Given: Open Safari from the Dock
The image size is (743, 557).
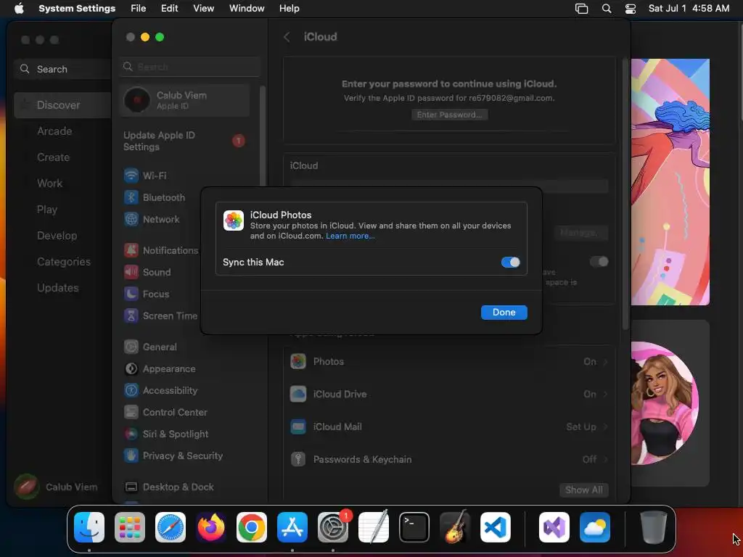Looking at the screenshot, I should [171, 527].
